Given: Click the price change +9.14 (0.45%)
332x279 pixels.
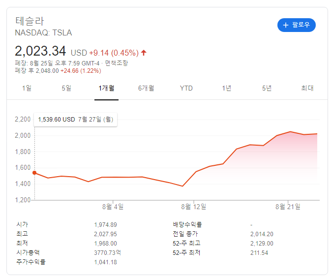Looking at the screenshot, I should coord(114,53).
